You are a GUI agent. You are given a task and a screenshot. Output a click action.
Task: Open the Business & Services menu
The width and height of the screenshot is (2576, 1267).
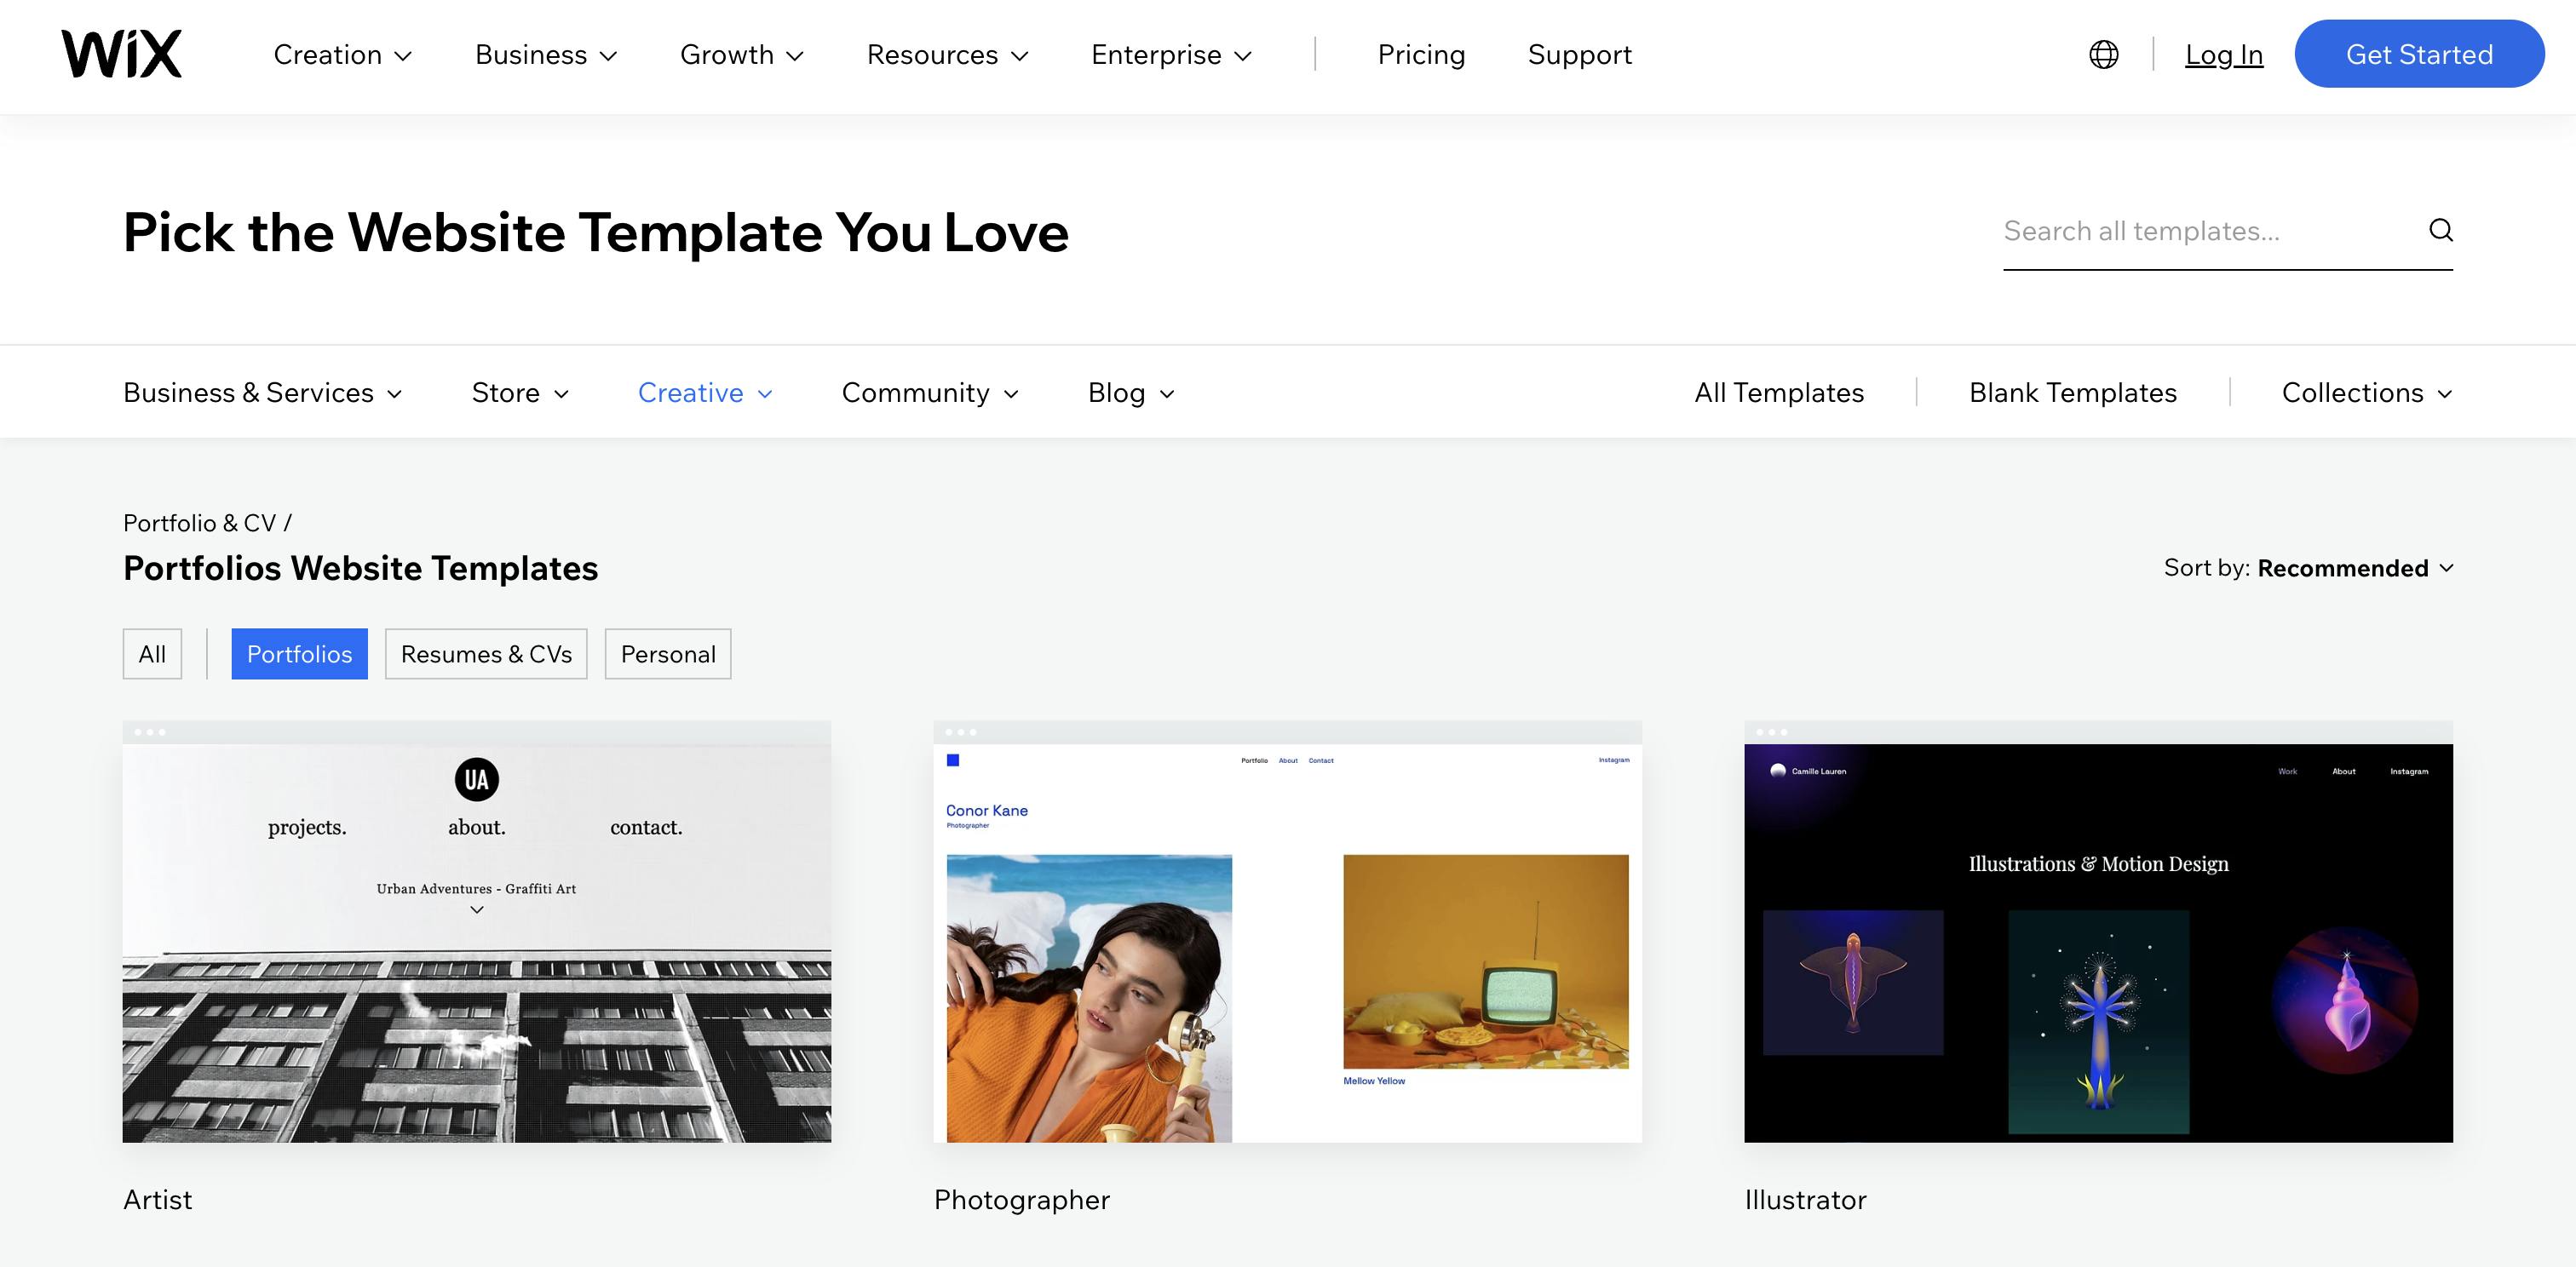[x=263, y=391]
